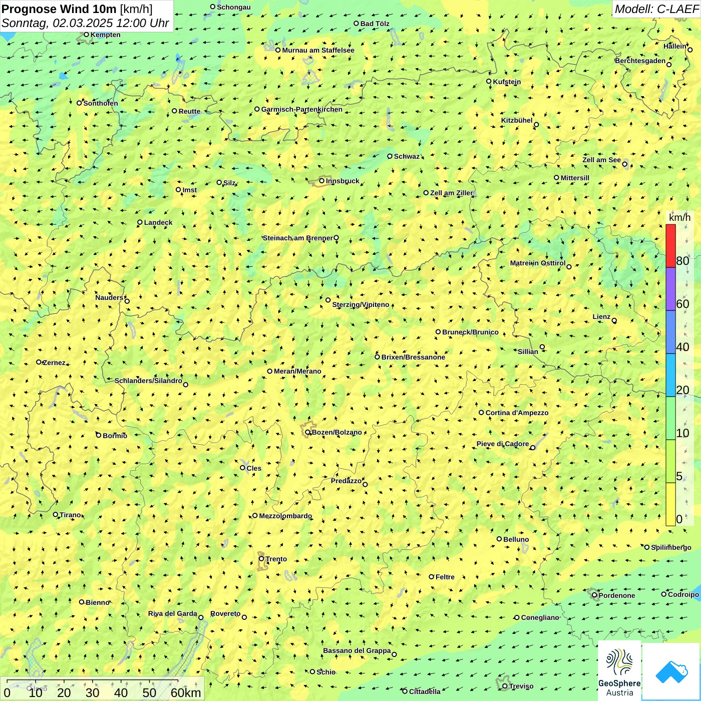Screen dimensions: 701x701
Task: Click the Lienz city marker
Action: click(614, 320)
